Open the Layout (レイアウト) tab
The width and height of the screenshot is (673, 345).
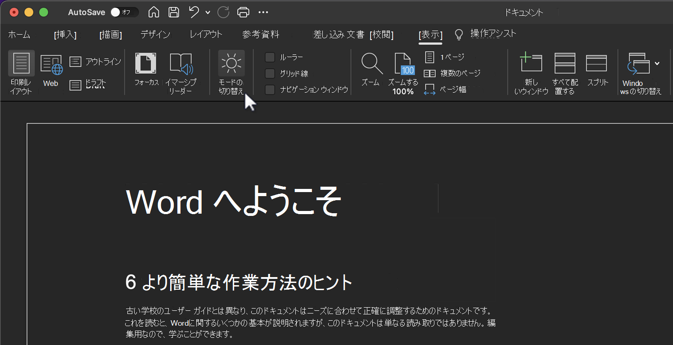206,35
